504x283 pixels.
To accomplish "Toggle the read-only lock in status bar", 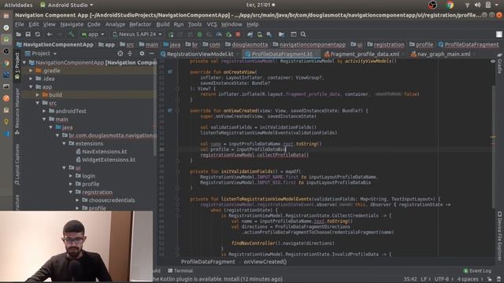I will coord(490,279).
